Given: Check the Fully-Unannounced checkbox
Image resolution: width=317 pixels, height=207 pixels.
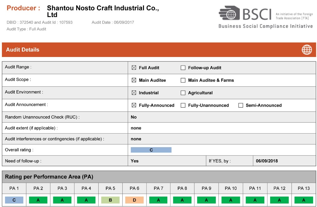Looking at the screenshot, I should click(x=183, y=105).
